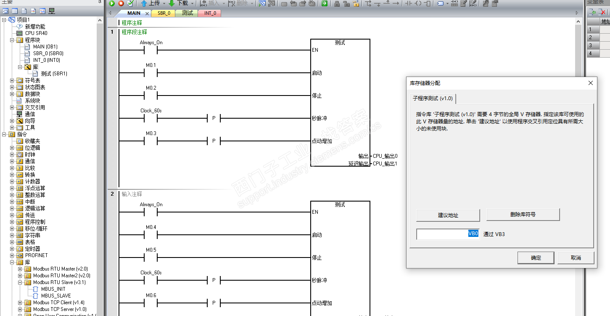Image resolution: width=610 pixels, height=316 pixels.
Task: Click the Insert box toolbar icon
Action: coord(427,3)
